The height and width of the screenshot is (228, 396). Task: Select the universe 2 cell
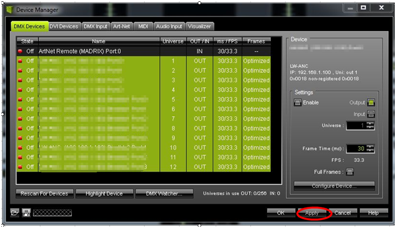pos(173,70)
